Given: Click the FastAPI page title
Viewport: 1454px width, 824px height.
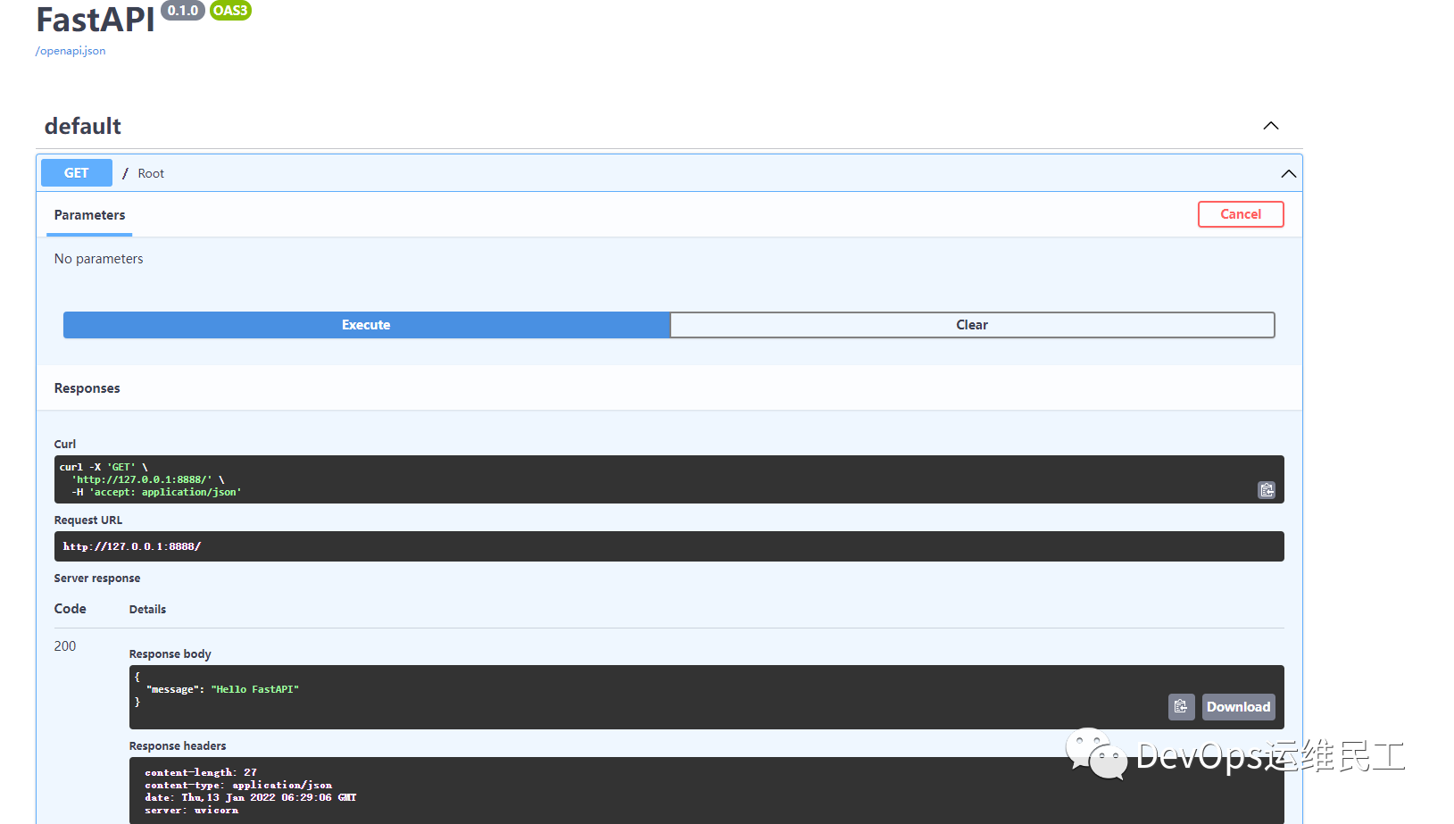Looking at the screenshot, I should (x=95, y=20).
